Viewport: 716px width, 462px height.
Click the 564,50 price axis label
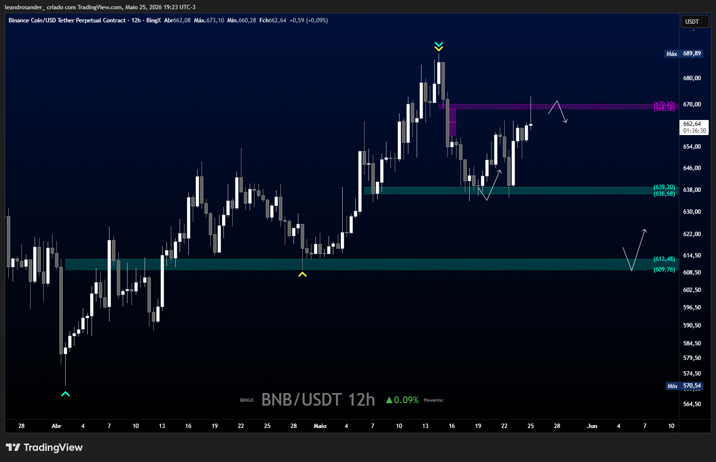pos(692,404)
